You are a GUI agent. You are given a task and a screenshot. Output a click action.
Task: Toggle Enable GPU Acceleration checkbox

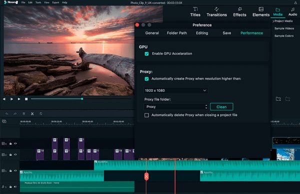click(146, 54)
